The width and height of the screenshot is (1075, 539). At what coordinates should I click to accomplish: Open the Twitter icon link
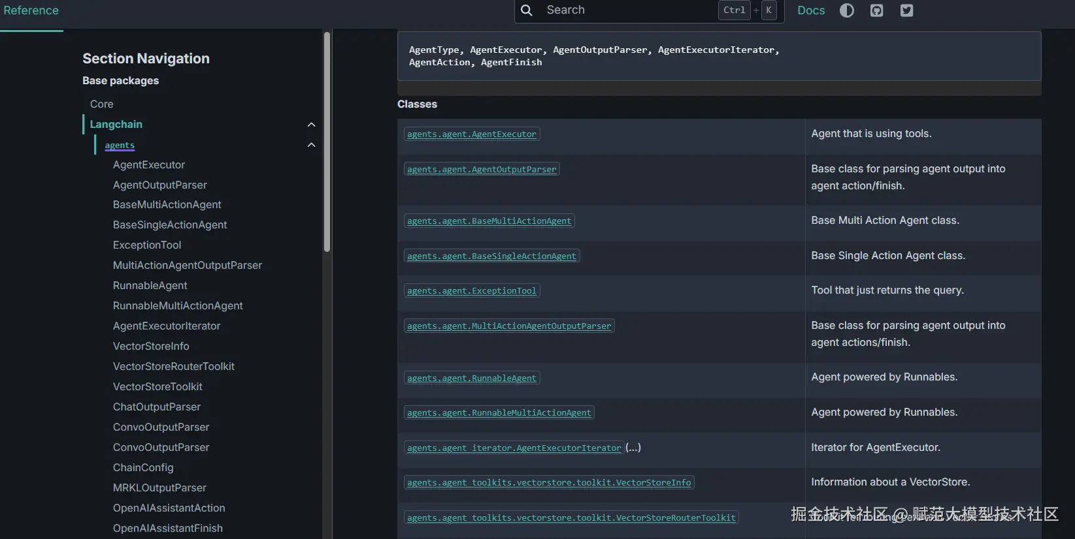click(906, 10)
